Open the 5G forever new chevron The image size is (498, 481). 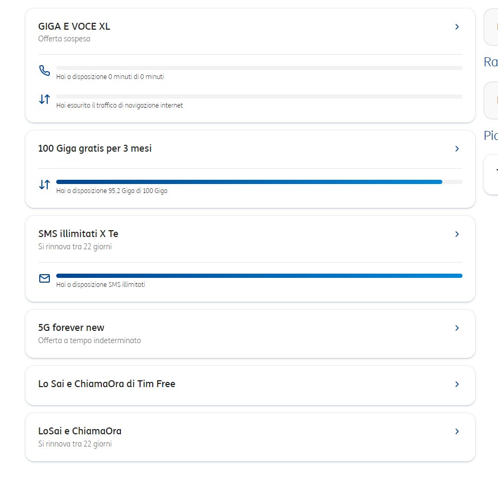pos(457,328)
